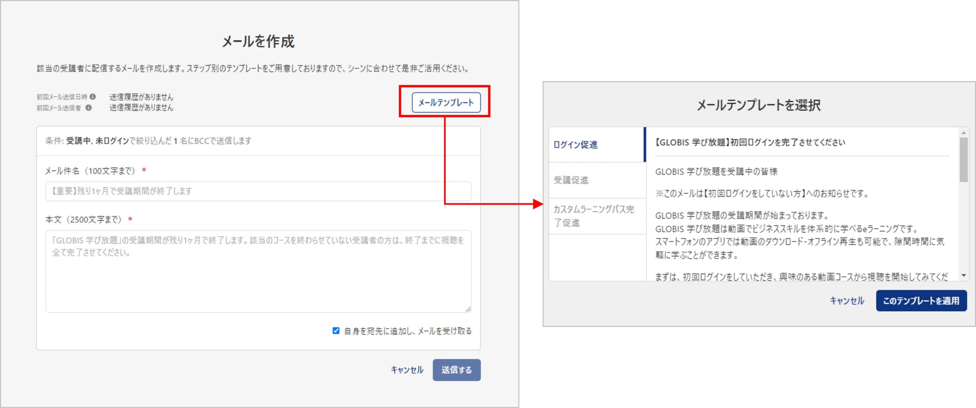Click info icon beside 前回メール送信者
The width and height of the screenshot is (976, 408).
pos(88,108)
